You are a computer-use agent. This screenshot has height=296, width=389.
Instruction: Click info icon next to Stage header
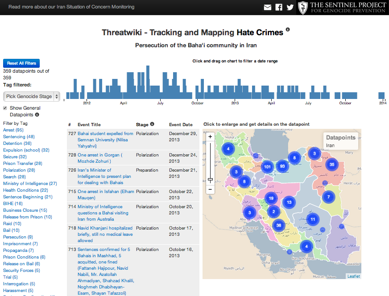coord(152,124)
